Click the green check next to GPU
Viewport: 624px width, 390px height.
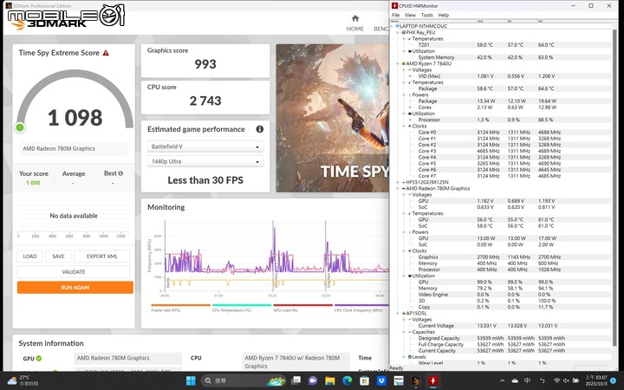[x=39, y=358]
